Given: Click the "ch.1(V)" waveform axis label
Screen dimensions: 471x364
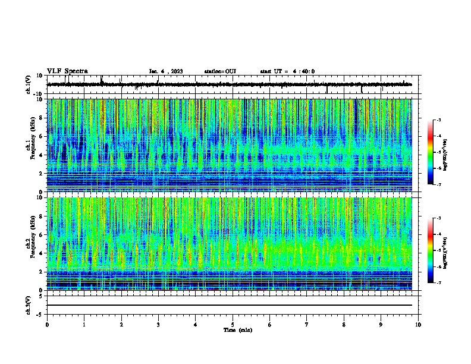Looking at the screenshot, I should click(x=29, y=84).
